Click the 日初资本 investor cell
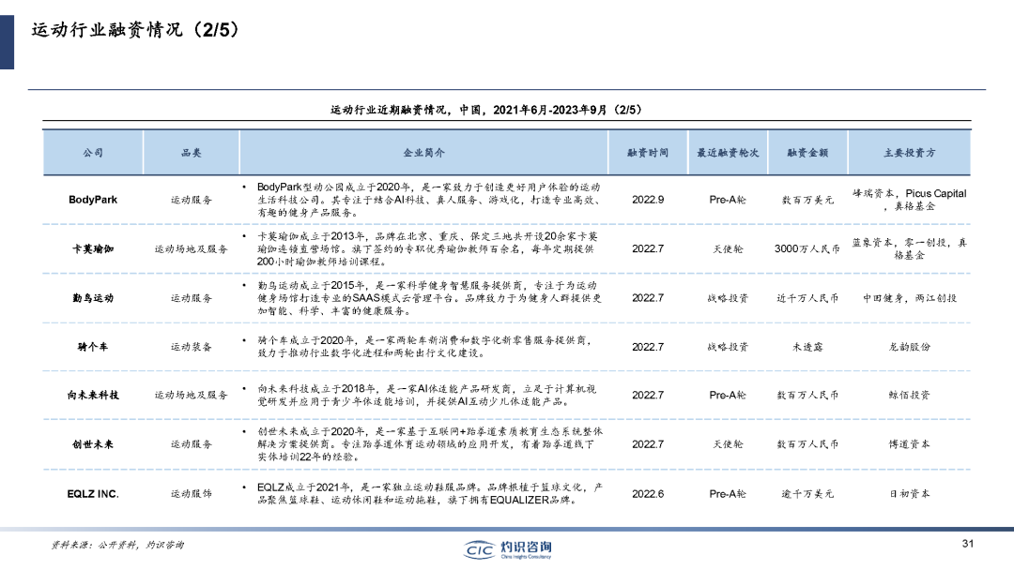 point(909,494)
